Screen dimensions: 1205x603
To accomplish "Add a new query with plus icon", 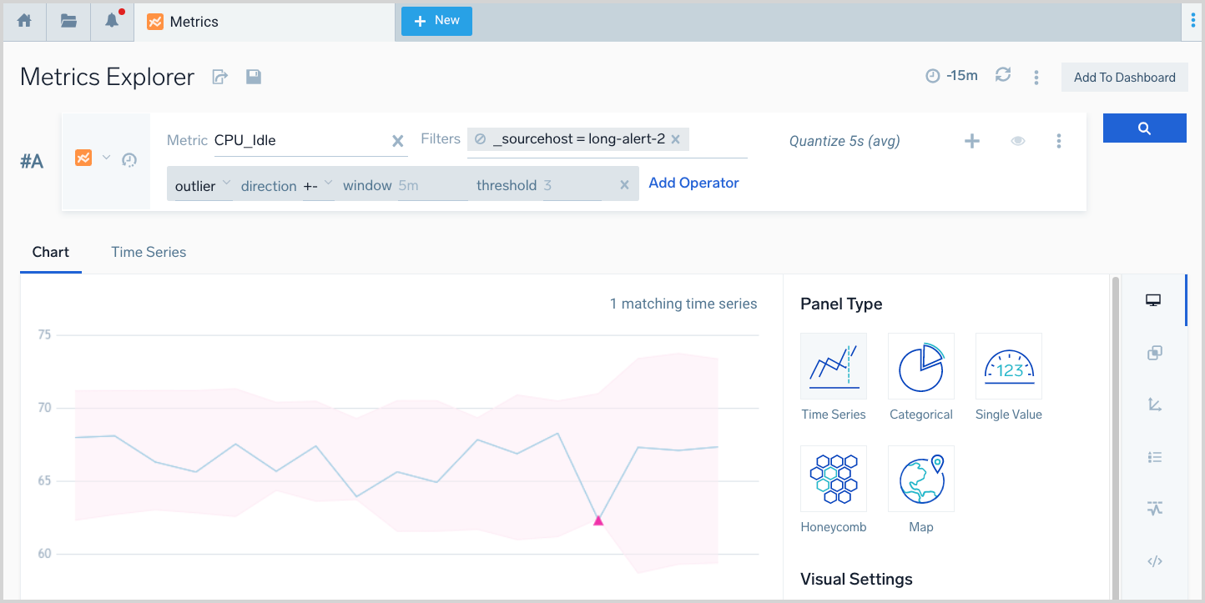I will pos(971,141).
